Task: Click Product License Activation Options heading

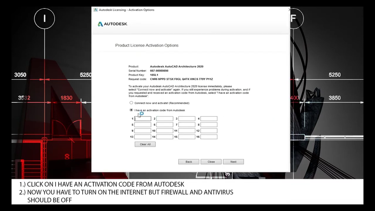Action: point(147,45)
